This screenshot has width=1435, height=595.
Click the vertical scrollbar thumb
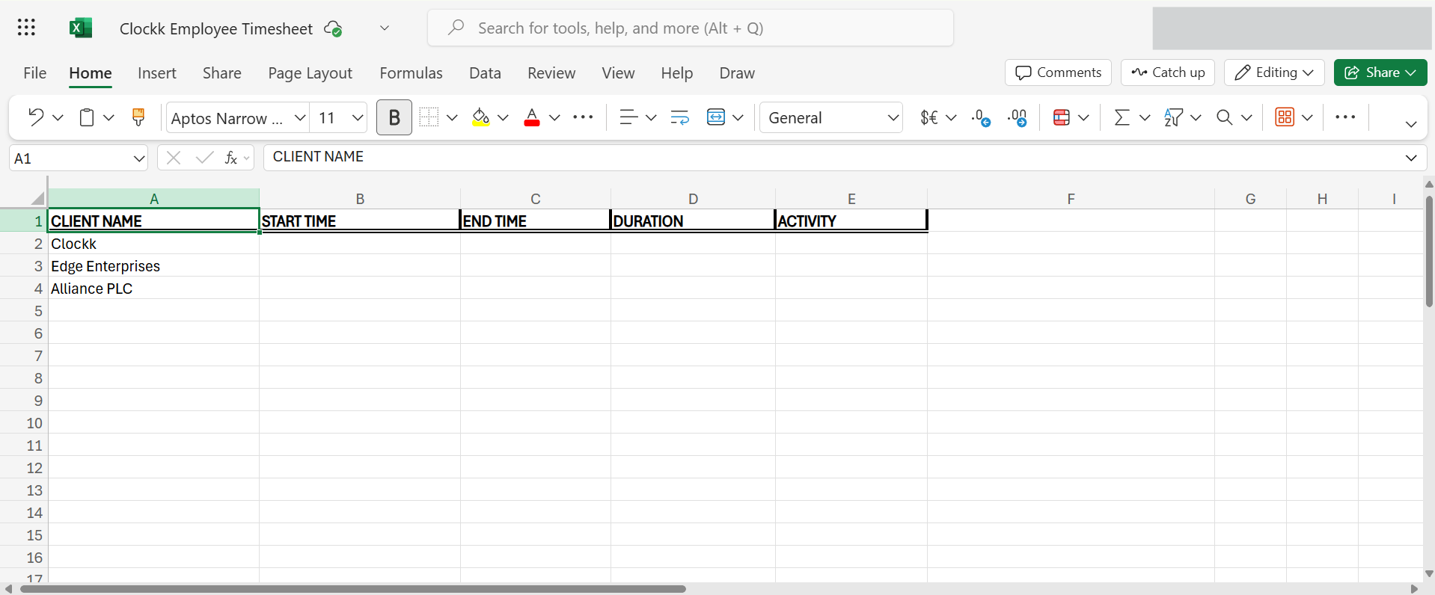[1429, 251]
